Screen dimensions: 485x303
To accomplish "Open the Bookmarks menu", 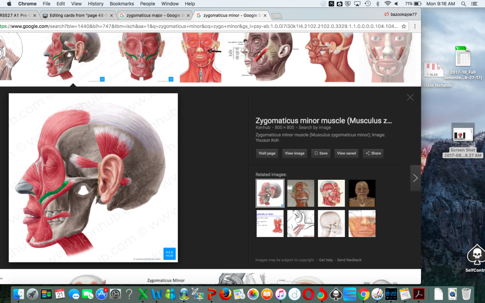I will coord(122,4).
